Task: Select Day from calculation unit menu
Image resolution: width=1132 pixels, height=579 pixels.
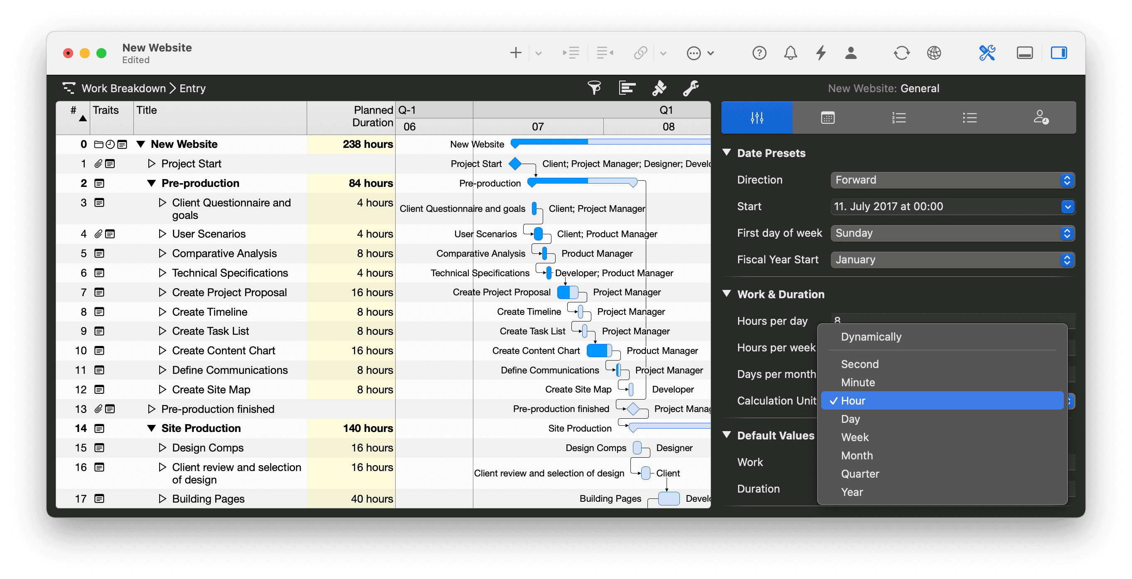Action: click(850, 419)
